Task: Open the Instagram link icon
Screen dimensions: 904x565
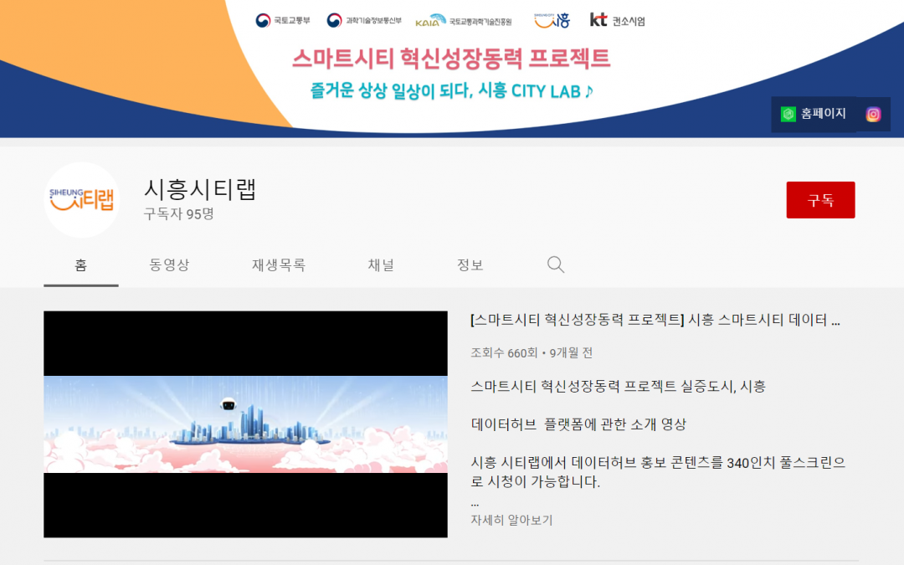Action: pyautogui.click(x=873, y=114)
